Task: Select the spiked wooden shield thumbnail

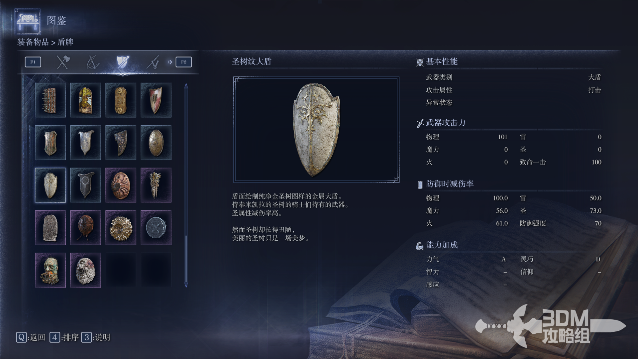Action: click(x=50, y=100)
